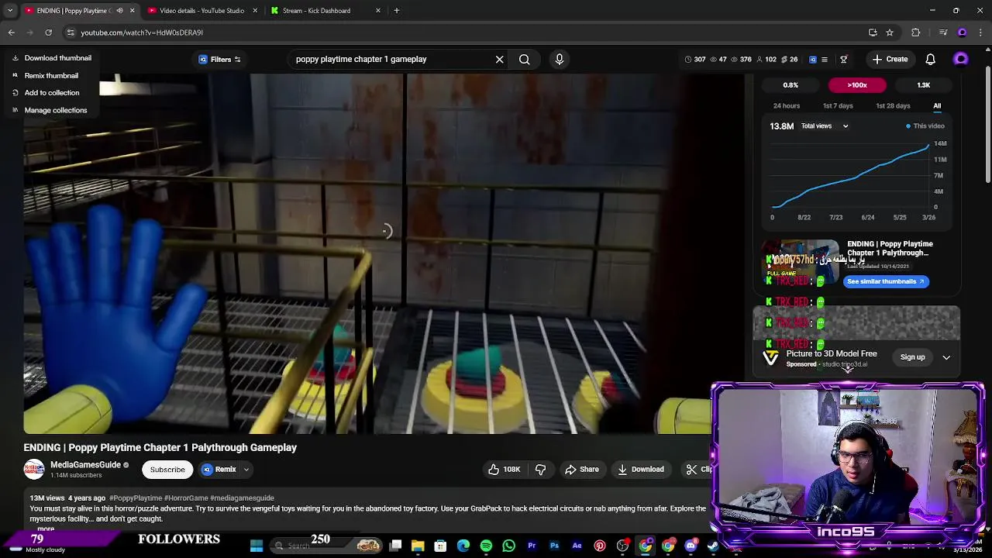The image size is (992, 558).
Task: Dislike the video with thumbs down
Action: [540, 470]
